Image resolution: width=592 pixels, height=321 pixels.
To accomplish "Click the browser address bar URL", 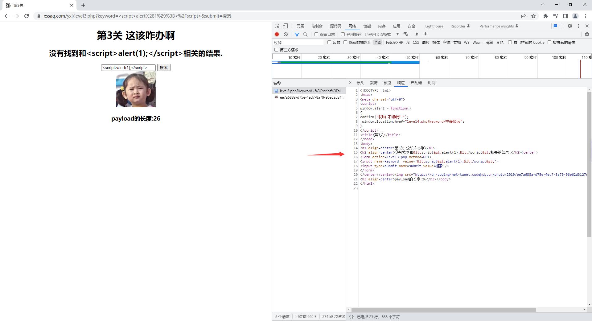I will (x=138, y=16).
